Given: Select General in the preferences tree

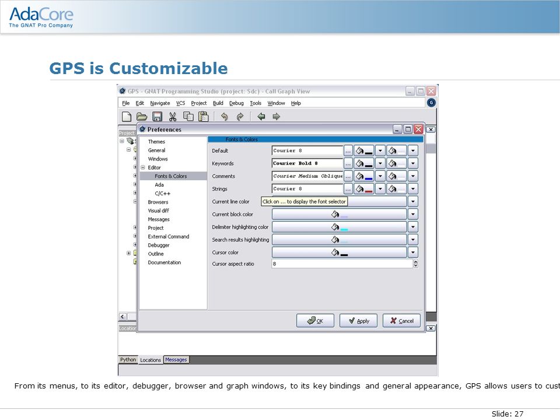Looking at the screenshot, I should pos(156,150).
